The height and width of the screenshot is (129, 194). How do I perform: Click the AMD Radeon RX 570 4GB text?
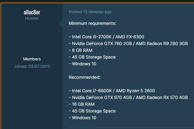[162, 97]
